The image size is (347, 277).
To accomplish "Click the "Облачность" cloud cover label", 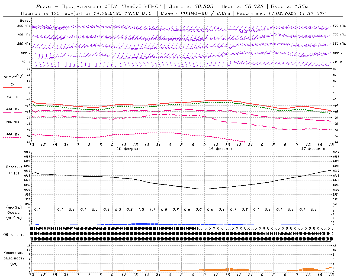I will coord(14,235).
